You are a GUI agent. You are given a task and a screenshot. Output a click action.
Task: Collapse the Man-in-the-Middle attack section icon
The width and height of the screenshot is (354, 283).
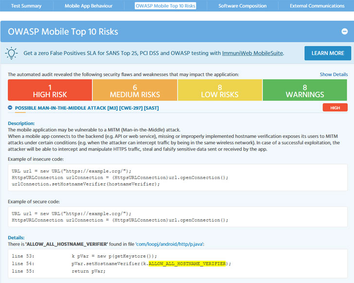coord(10,108)
